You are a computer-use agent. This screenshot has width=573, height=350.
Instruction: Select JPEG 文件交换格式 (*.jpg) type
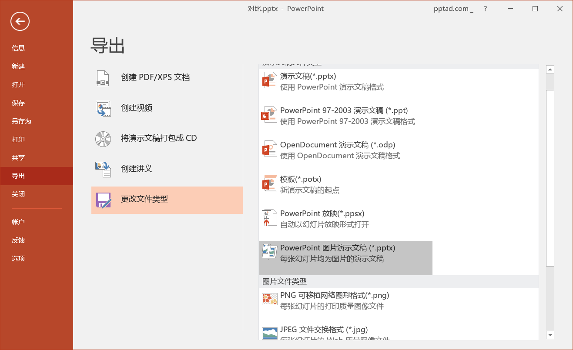point(345,331)
